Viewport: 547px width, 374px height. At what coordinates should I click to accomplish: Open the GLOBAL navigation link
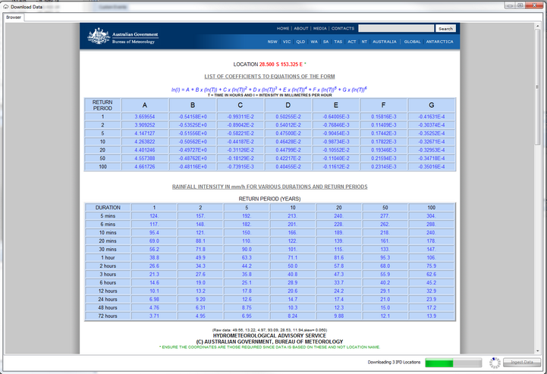coord(412,42)
